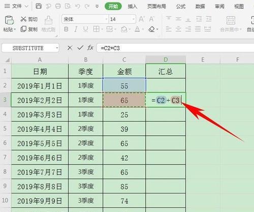
Task: Select column A header
Action: [x=40, y=59]
